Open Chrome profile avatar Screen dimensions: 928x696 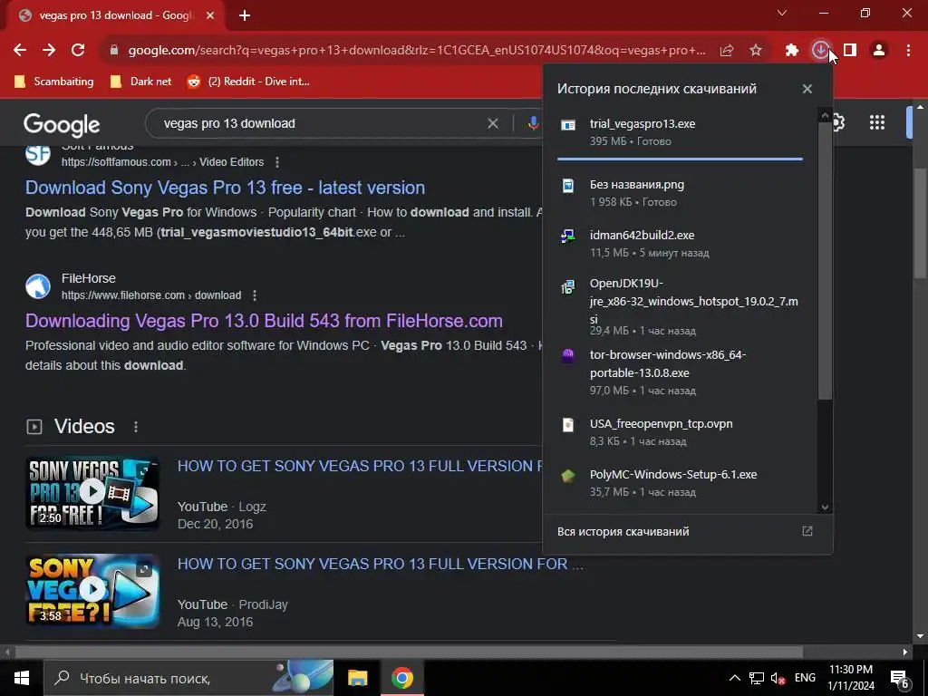coord(879,51)
